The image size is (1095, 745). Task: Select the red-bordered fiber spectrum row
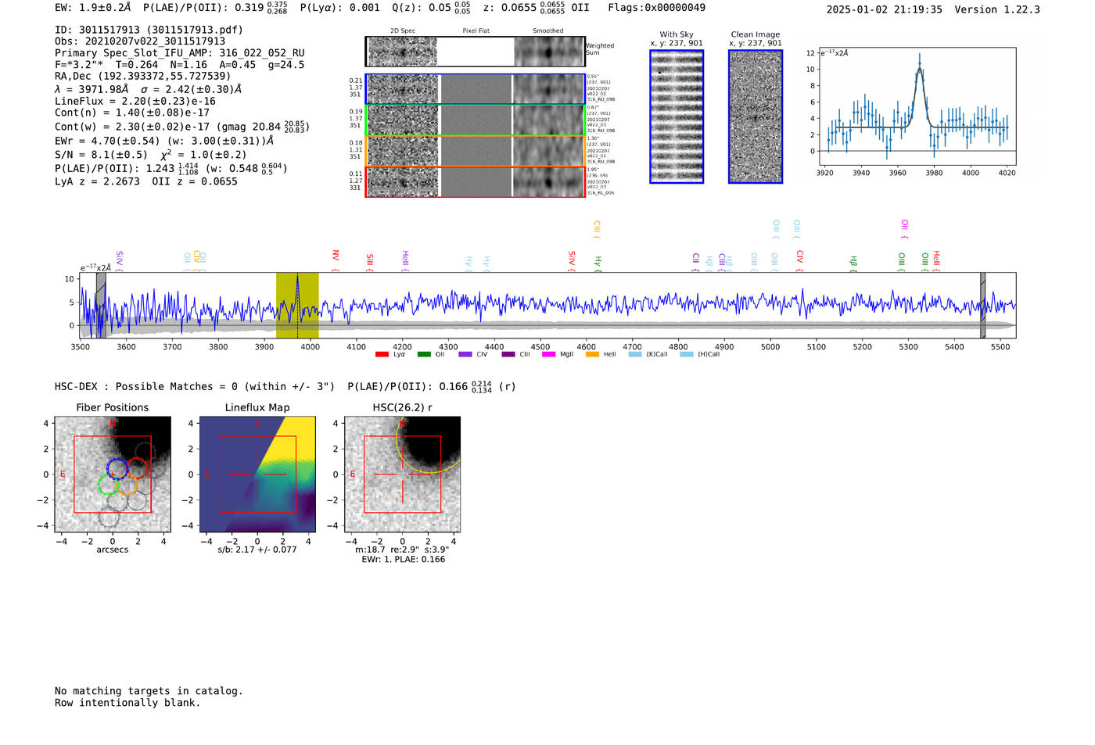coord(475,181)
